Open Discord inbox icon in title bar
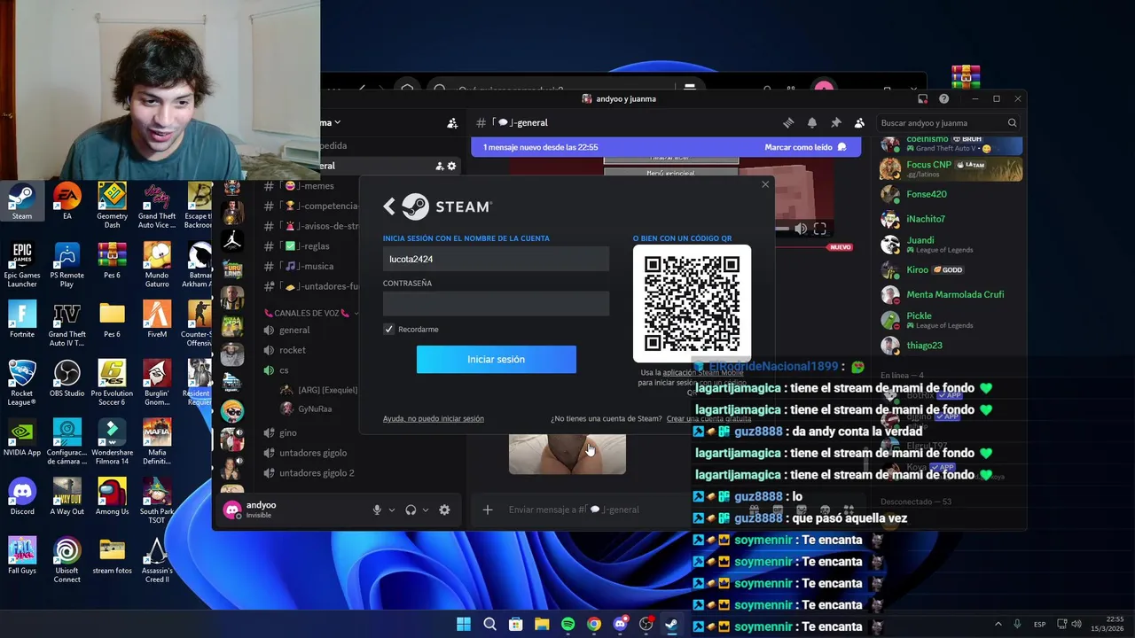The width and height of the screenshot is (1135, 638). point(923,99)
